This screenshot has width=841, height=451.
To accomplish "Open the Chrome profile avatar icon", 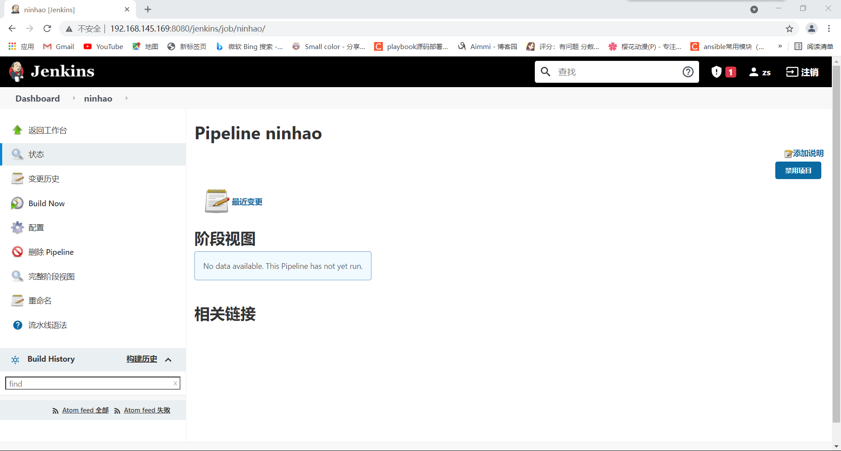I will tap(812, 29).
